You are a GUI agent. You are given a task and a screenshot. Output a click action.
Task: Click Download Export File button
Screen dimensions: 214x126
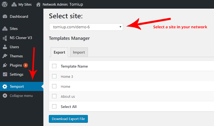68,119
